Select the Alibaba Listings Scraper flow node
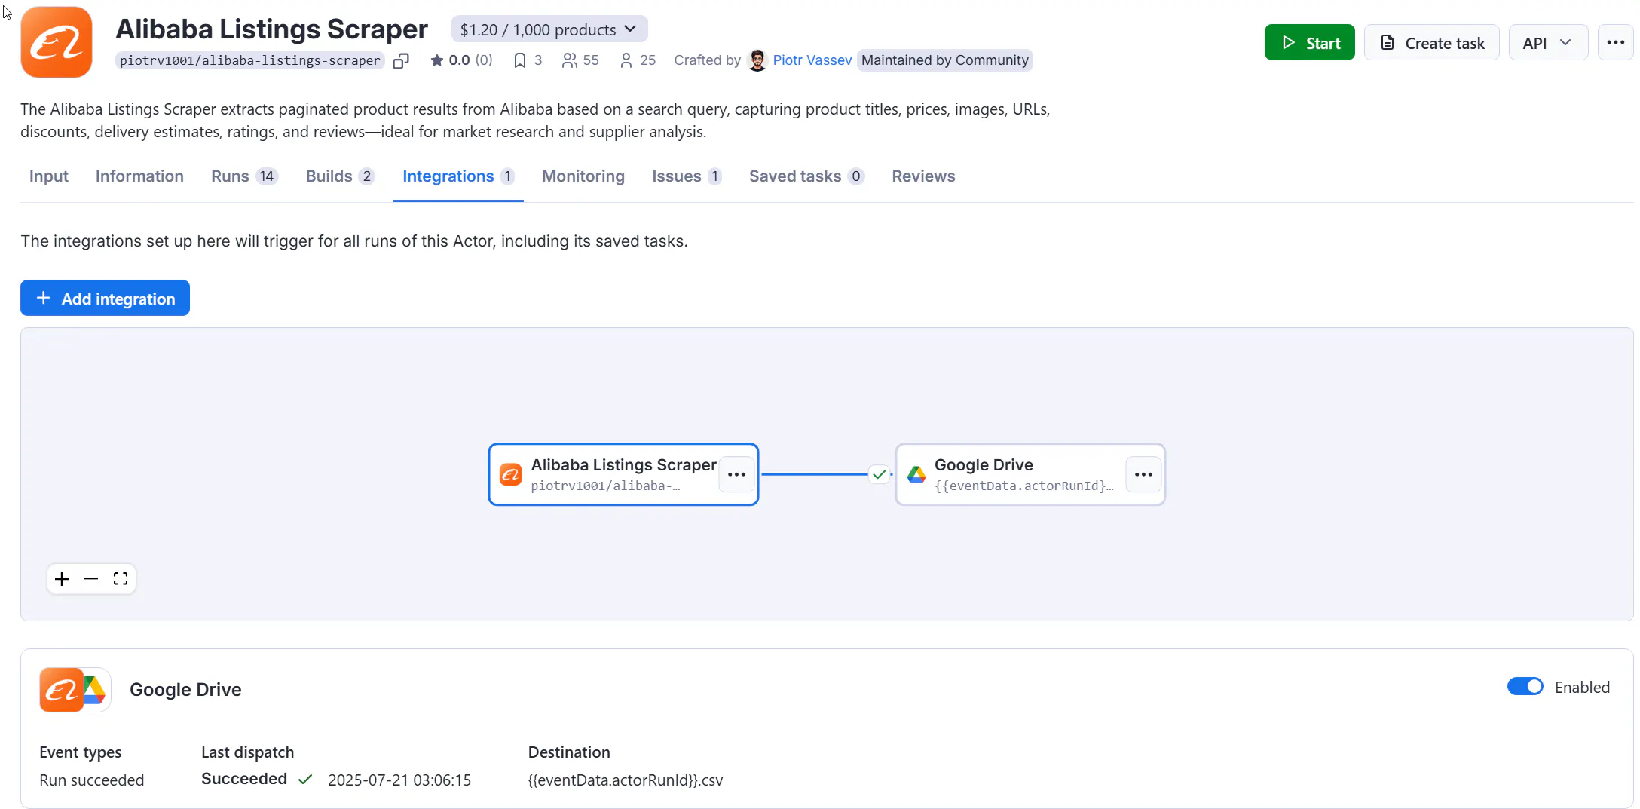The width and height of the screenshot is (1640, 809). point(623,474)
